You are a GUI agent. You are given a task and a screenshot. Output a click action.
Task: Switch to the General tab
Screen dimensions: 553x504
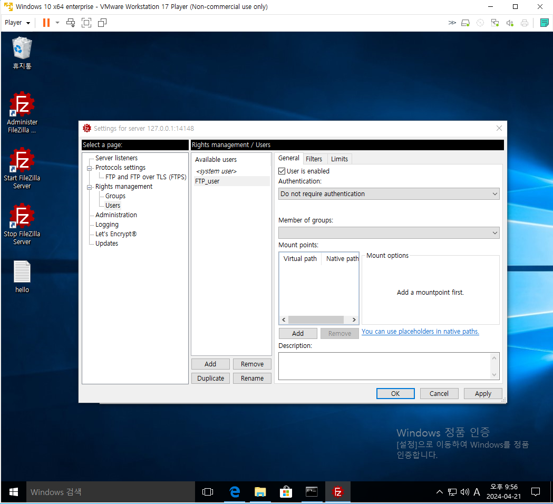288,158
